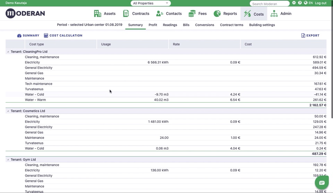Click the period Urban center 01.08.2019 link
The height and width of the screenshot is (193, 333).
89,25
